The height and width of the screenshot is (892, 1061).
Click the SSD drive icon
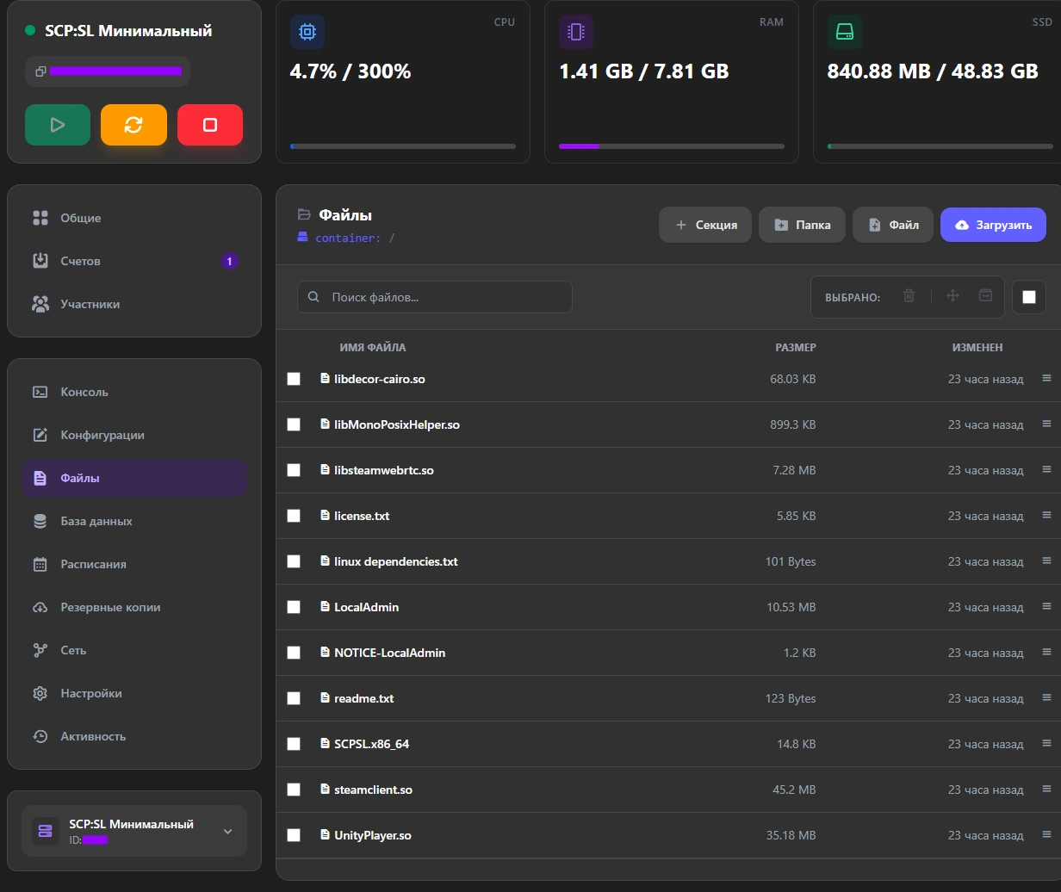pos(845,32)
